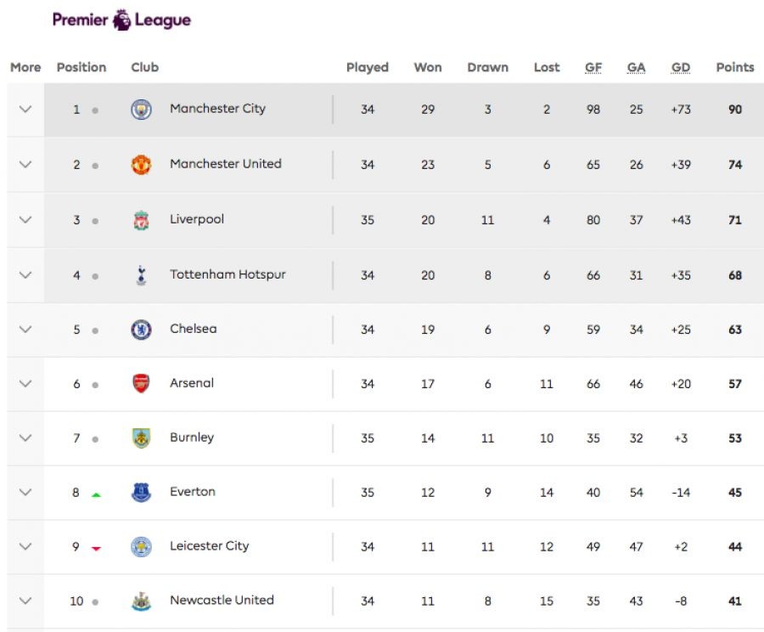Click the GF column header abbreviation
764x632 pixels.
593,67
